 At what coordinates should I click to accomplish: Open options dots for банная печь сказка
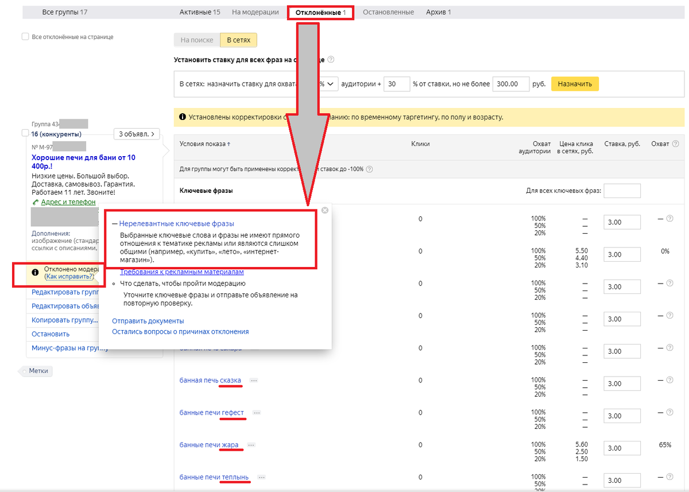click(254, 380)
